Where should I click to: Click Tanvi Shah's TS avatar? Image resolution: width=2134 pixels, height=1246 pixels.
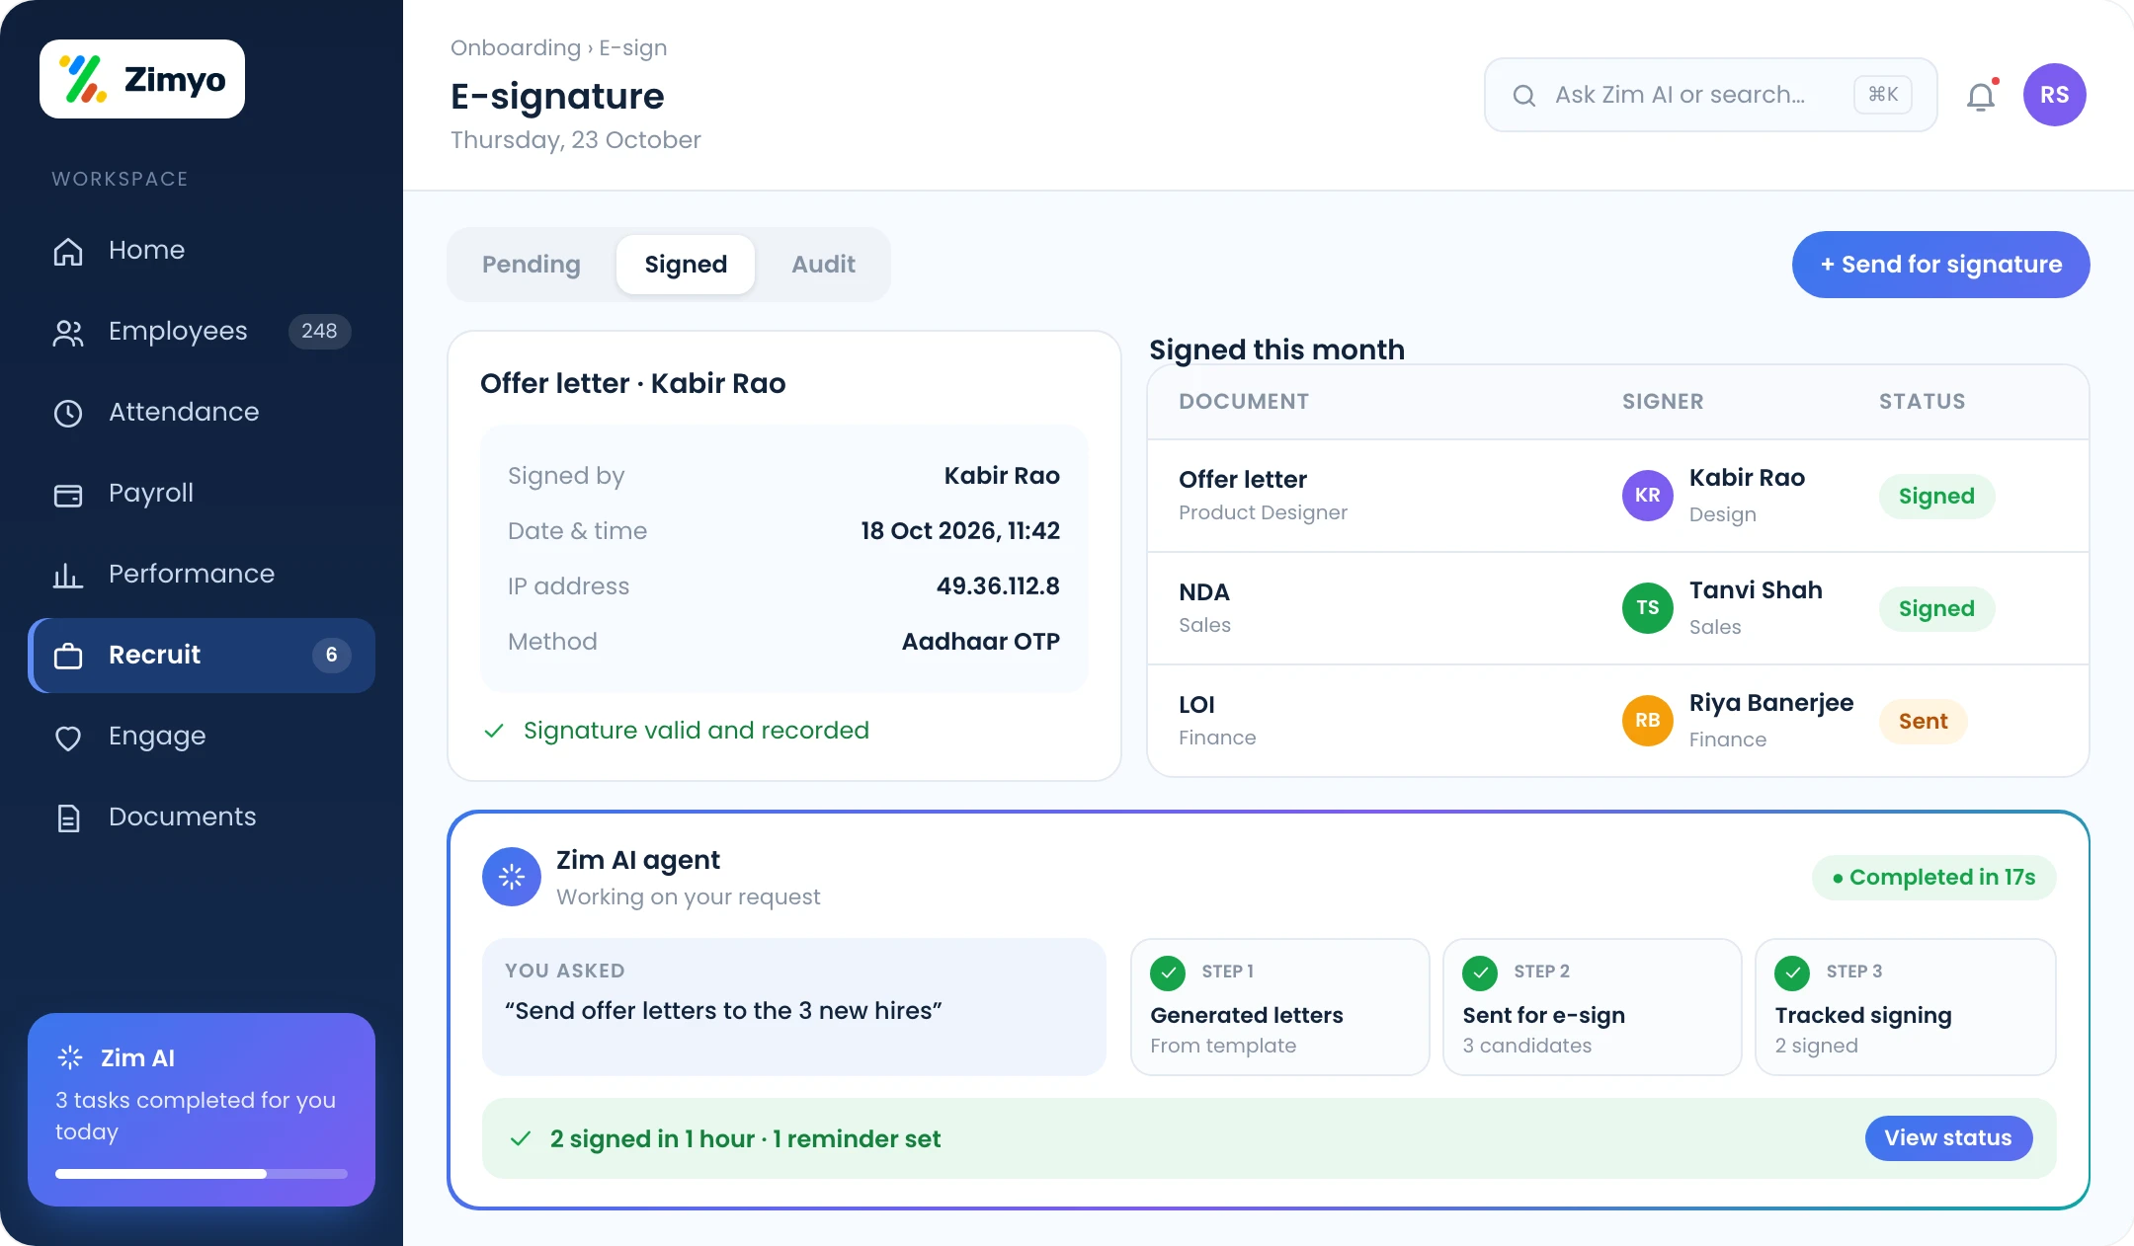coord(1647,608)
